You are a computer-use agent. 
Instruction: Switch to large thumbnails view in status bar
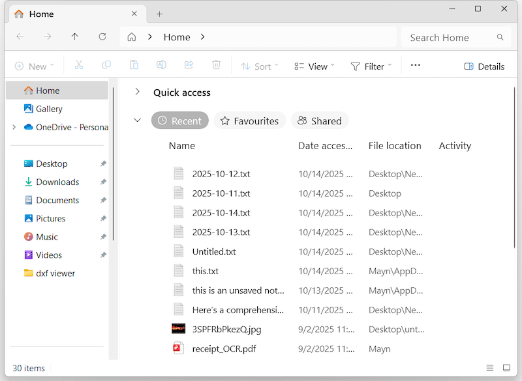pyautogui.click(x=507, y=368)
